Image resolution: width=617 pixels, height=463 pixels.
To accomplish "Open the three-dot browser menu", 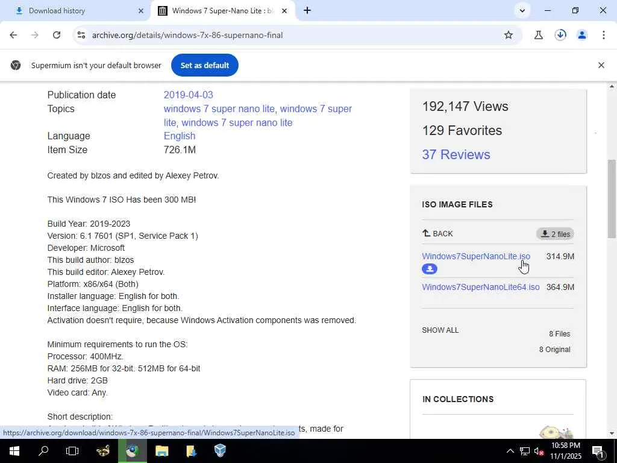I will [x=604, y=35].
